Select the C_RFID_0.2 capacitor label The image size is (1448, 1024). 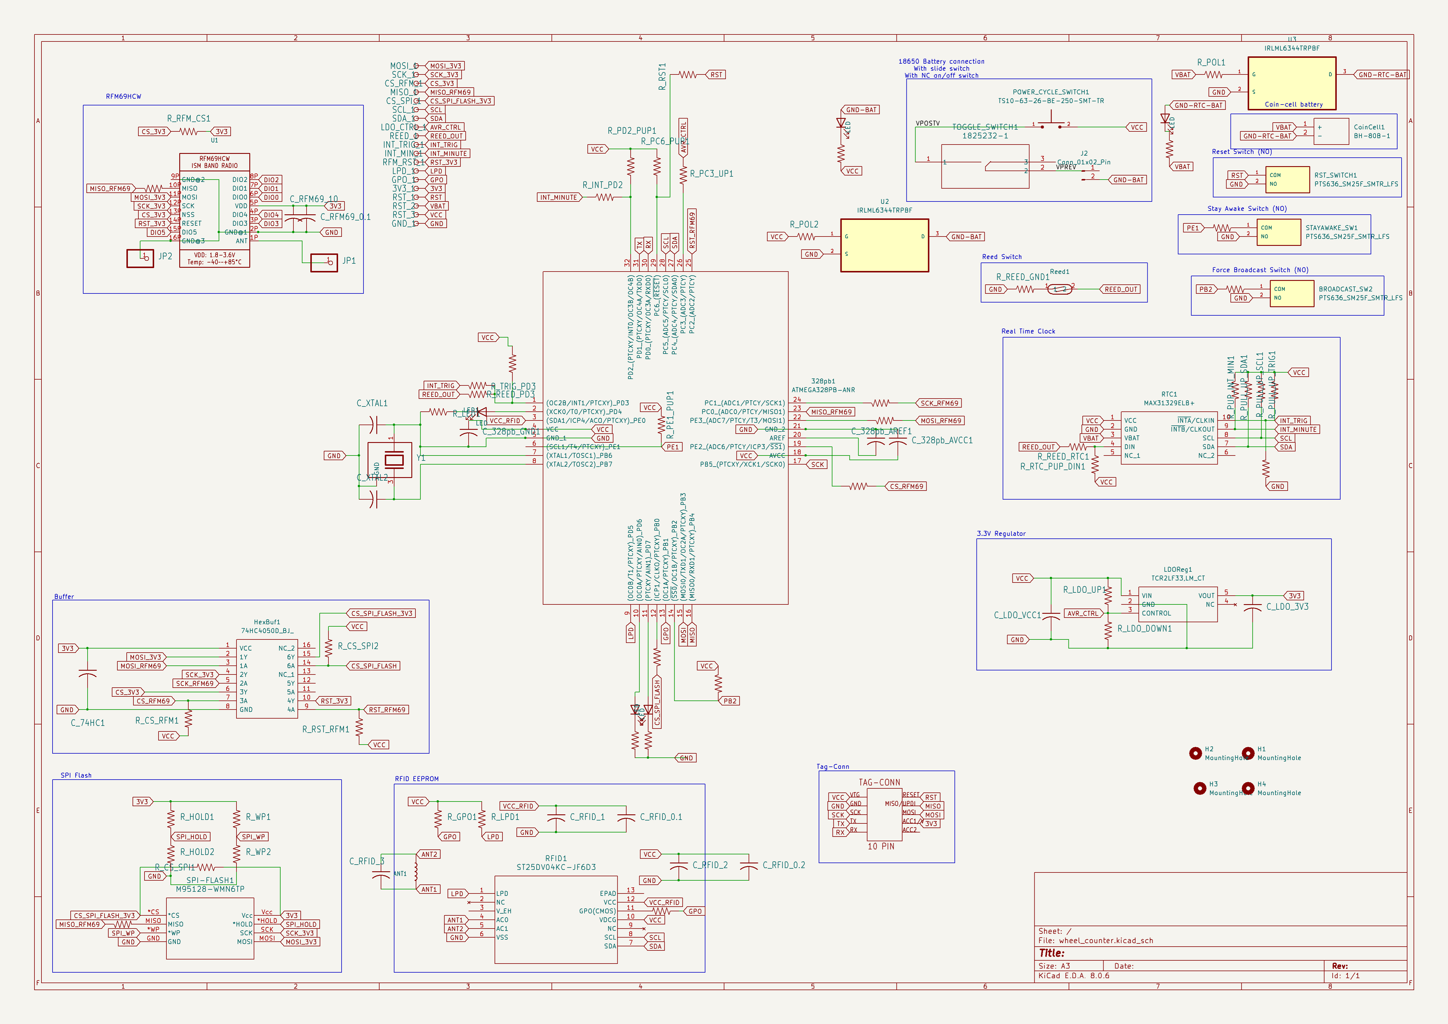click(x=784, y=865)
